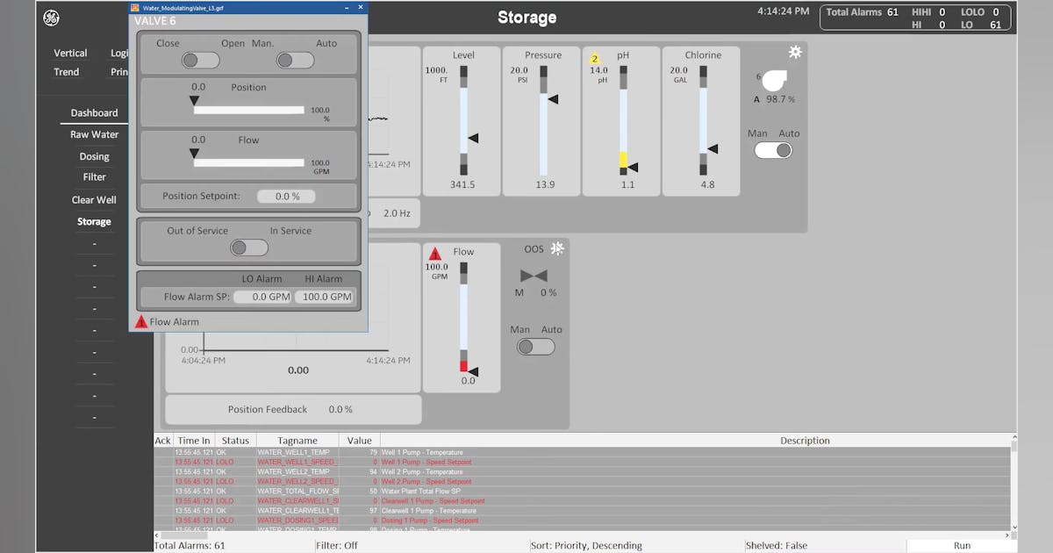
Task: Select Raw Water in the sidebar
Action: point(94,134)
